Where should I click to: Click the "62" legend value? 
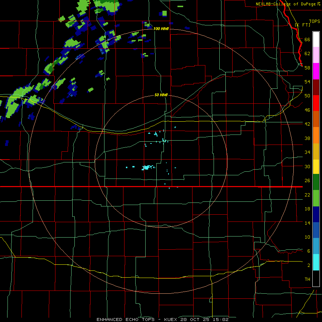307,54
